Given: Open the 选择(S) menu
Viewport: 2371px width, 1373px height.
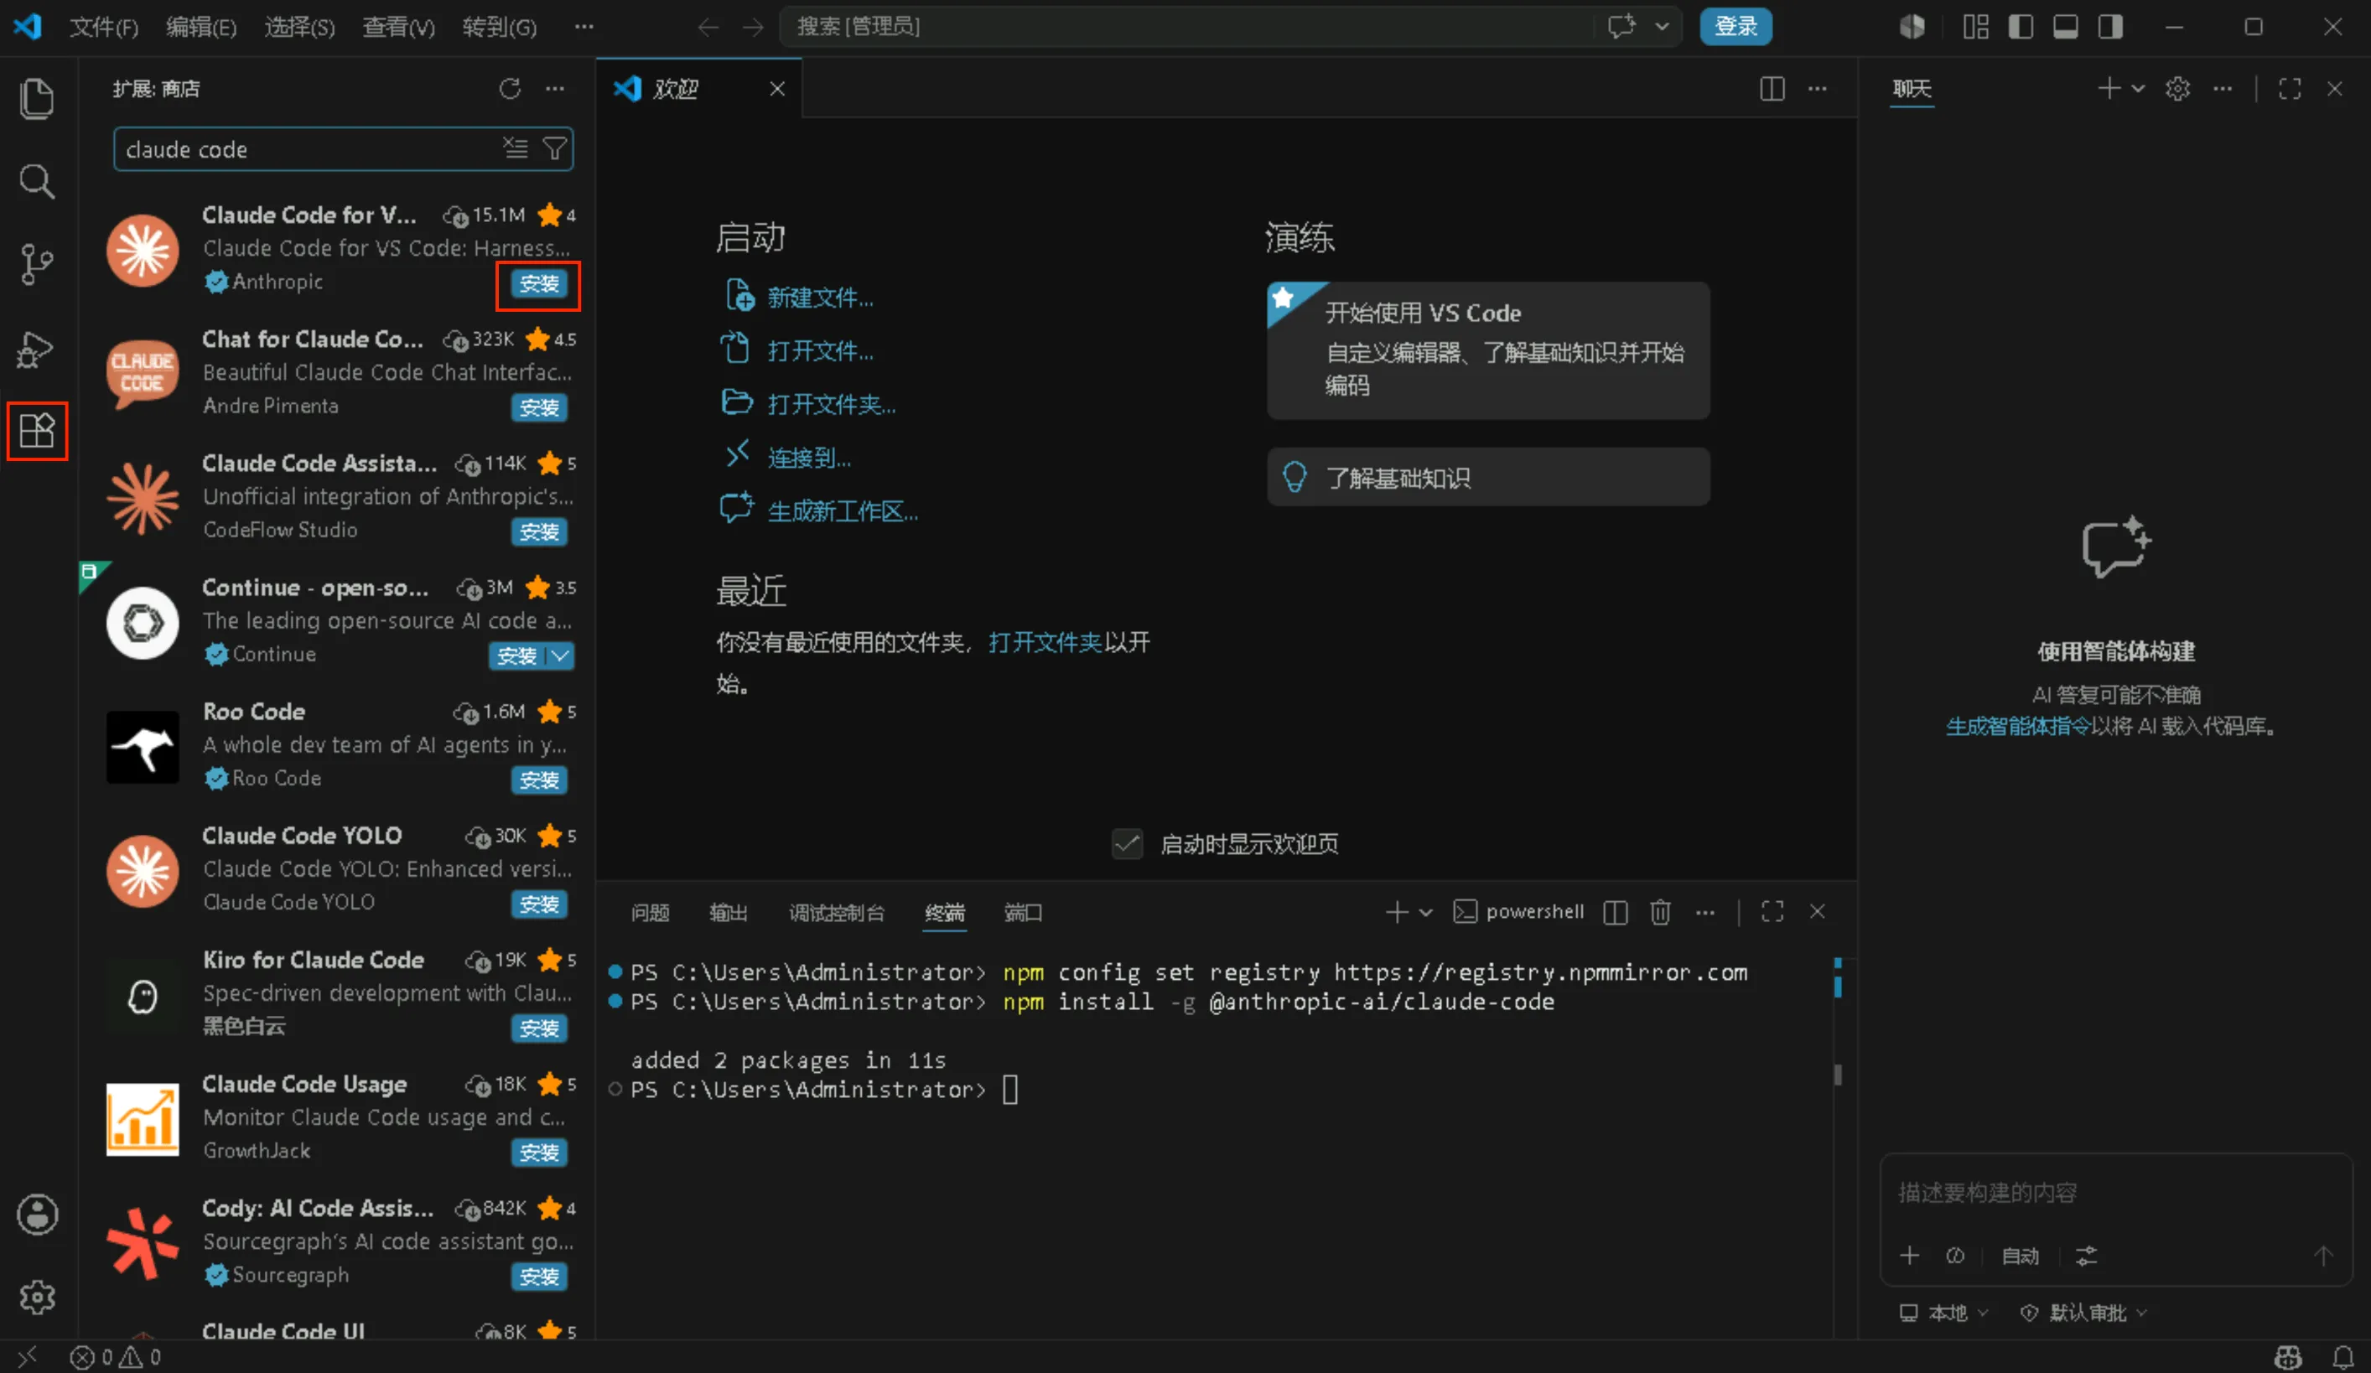Looking at the screenshot, I should point(299,26).
